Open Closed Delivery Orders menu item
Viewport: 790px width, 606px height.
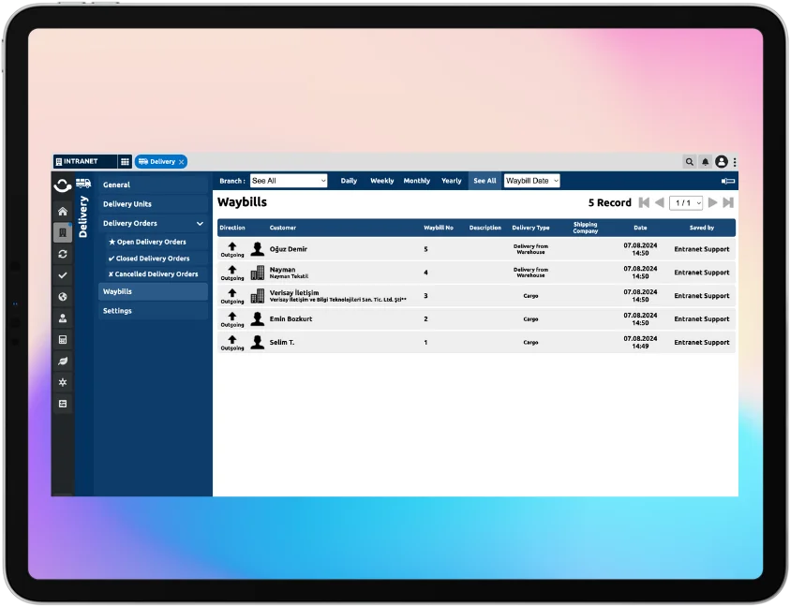click(153, 259)
